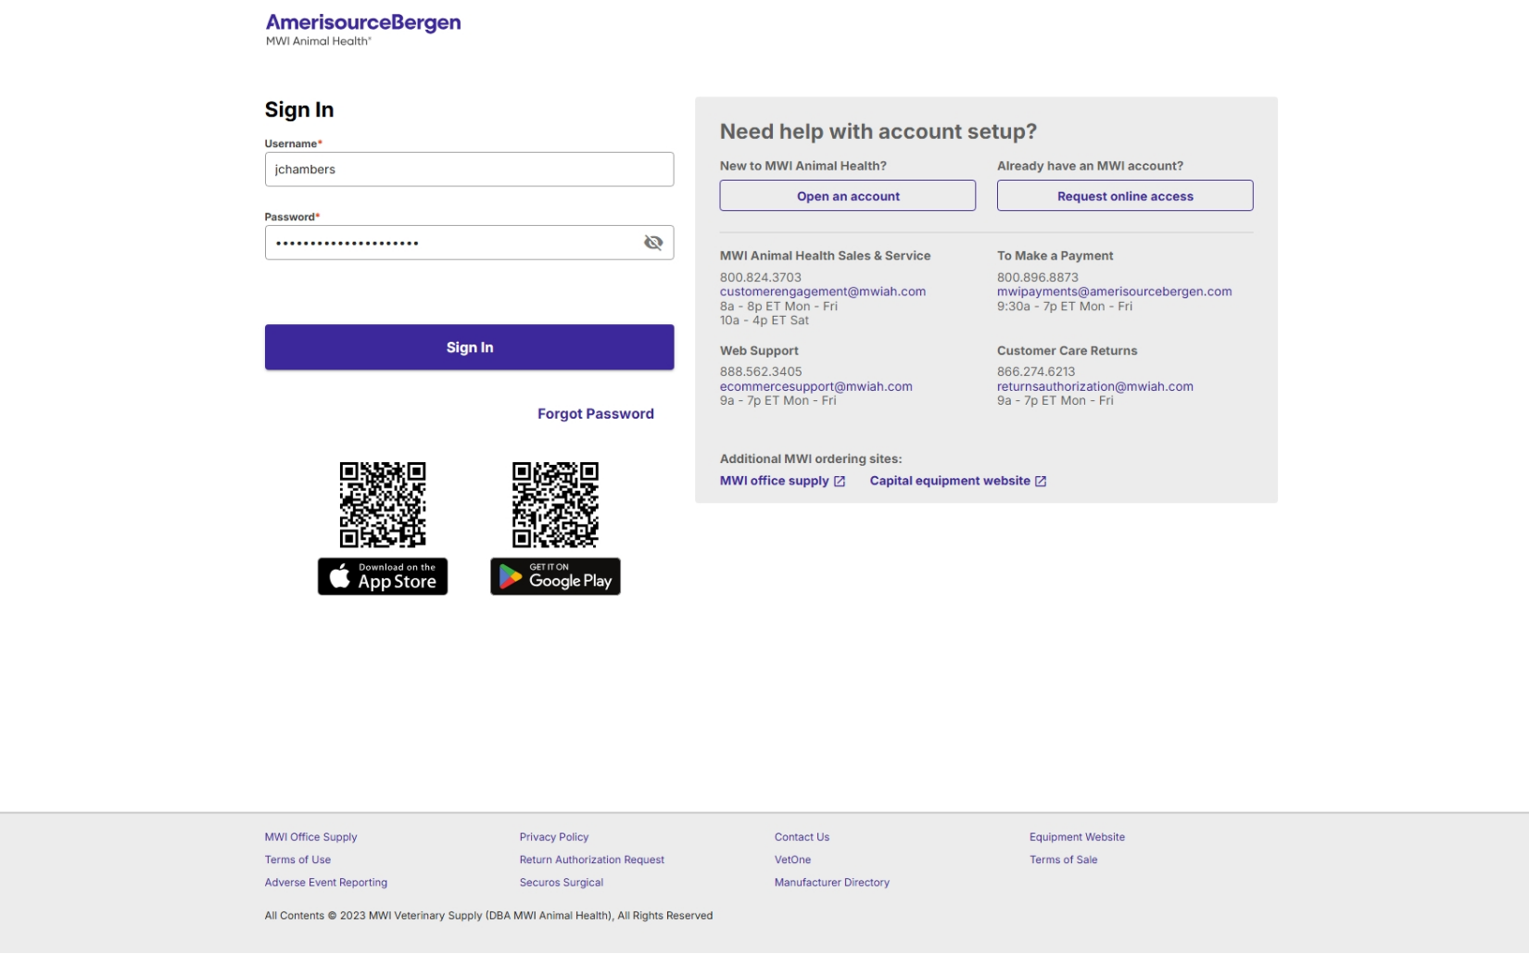The width and height of the screenshot is (1529, 954).
Task: Click the purple Sign In button
Action: 469,347
